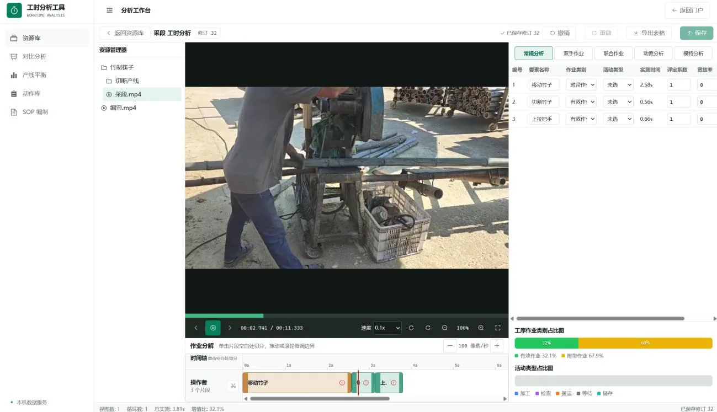Switch to the 双手作业 tab
The image size is (717, 412).
click(573, 53)
